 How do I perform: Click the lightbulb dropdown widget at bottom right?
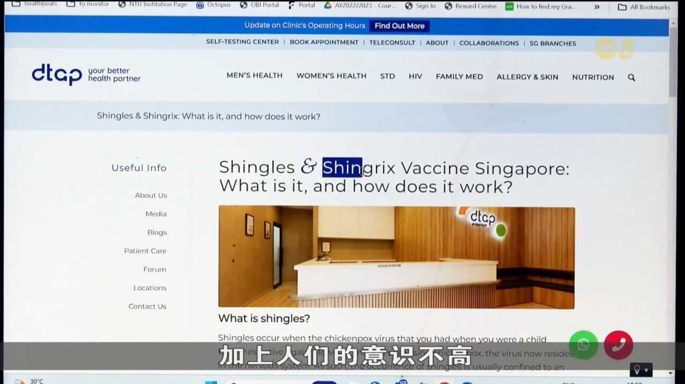tap(641, 370)
